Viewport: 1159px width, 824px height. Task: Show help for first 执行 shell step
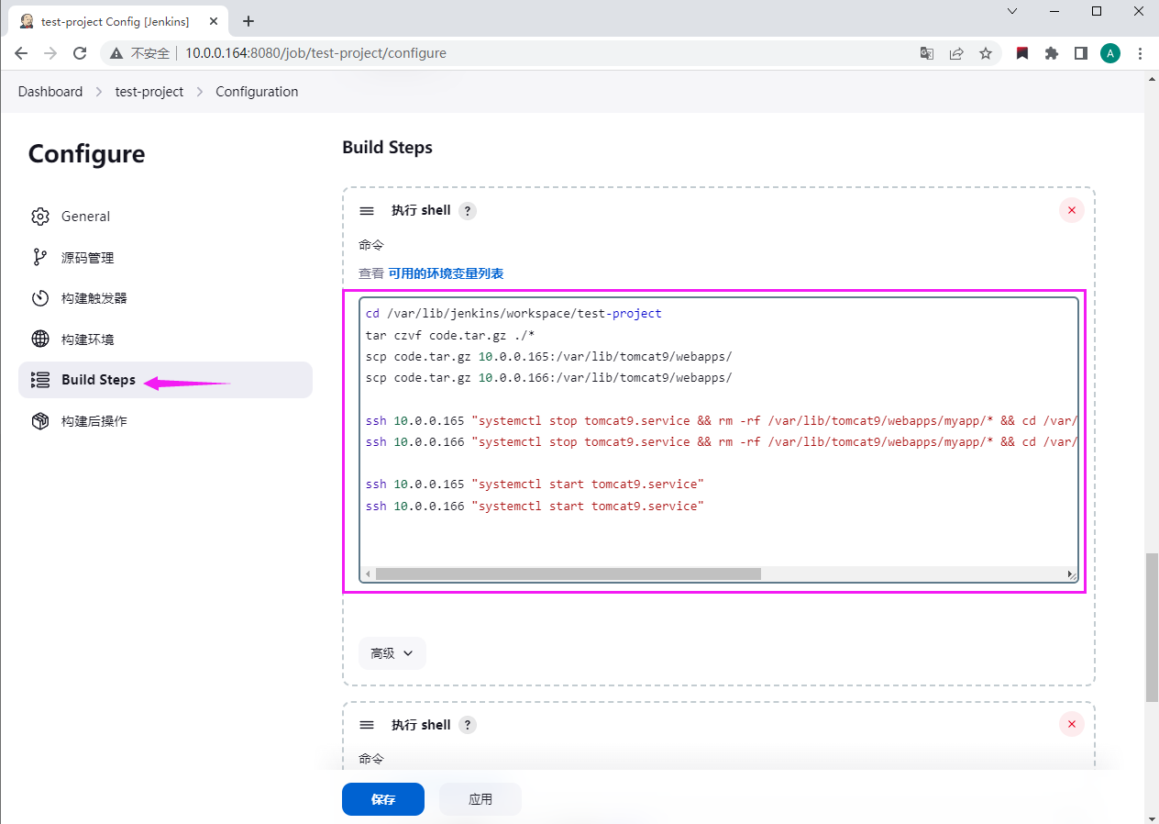pyautogui.click(x=468, y=211)
